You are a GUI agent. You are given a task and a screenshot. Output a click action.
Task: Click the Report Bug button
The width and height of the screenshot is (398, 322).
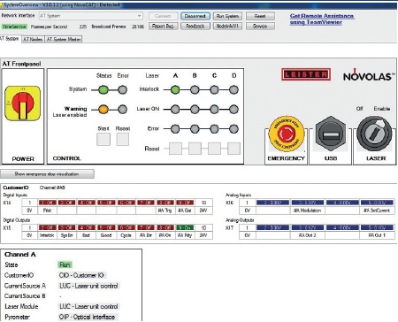163,27
